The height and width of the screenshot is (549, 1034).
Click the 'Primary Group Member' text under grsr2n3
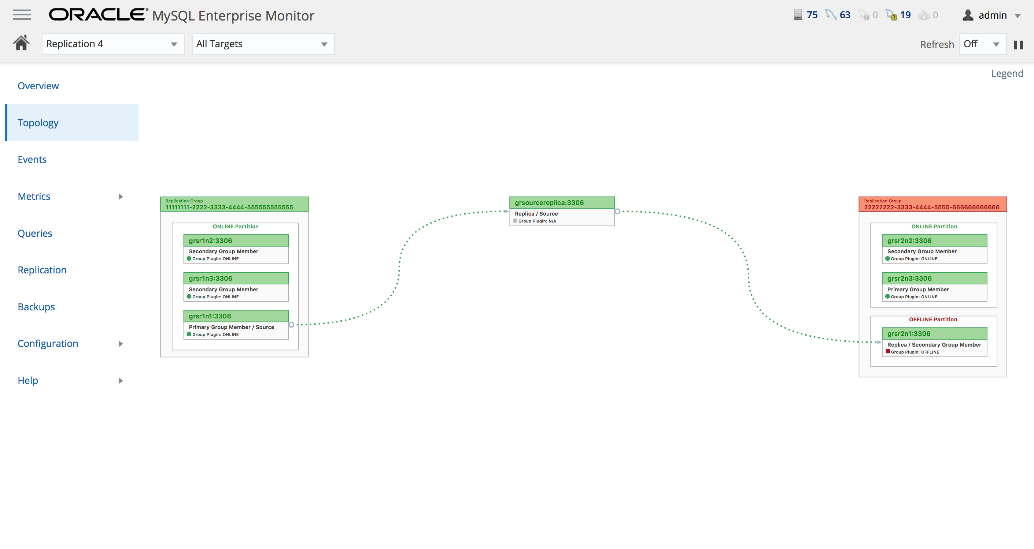[x=918, y=290]
